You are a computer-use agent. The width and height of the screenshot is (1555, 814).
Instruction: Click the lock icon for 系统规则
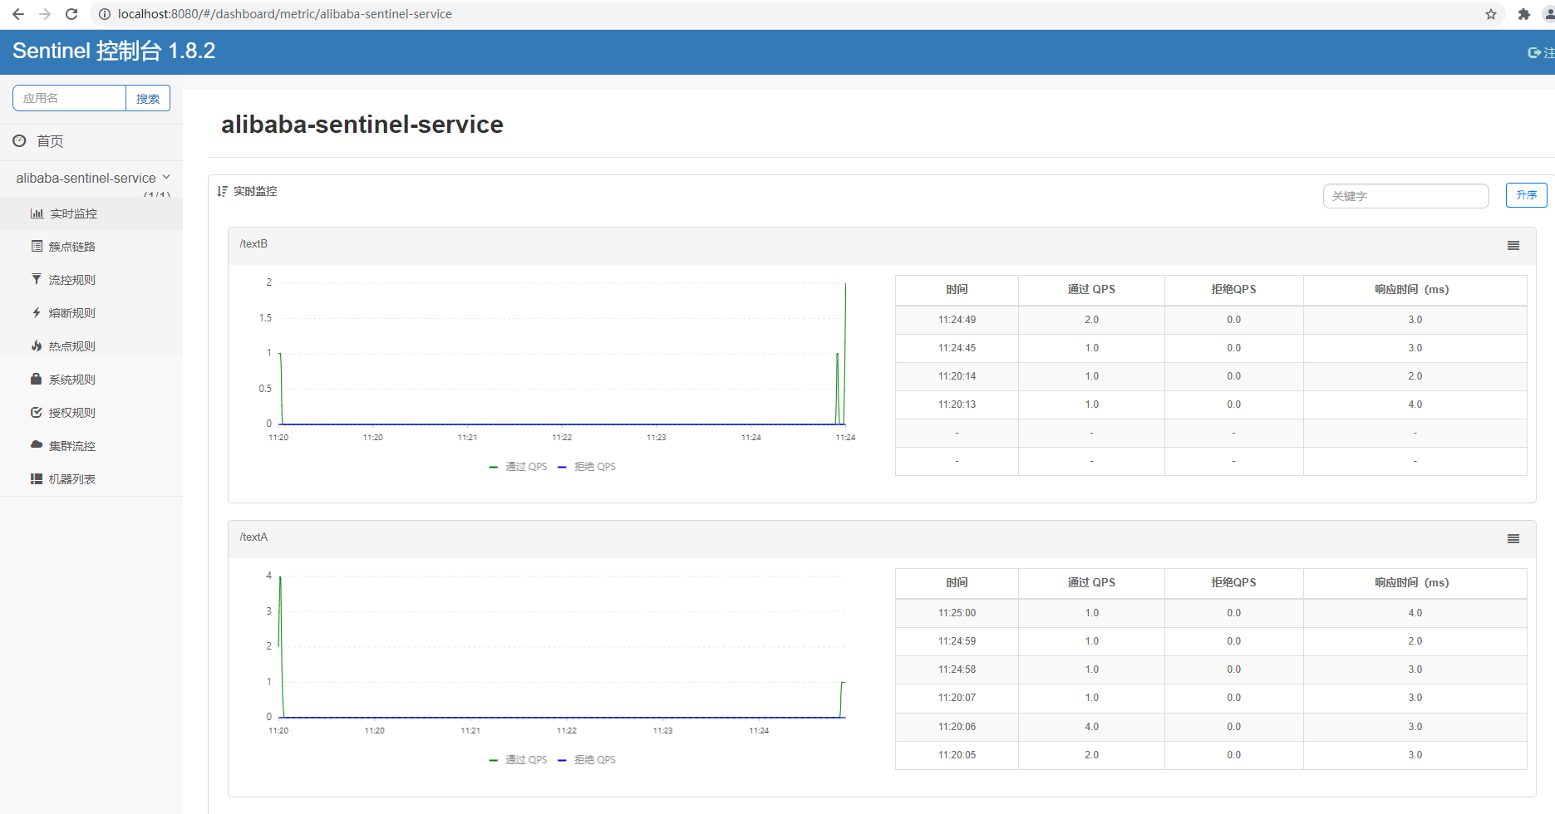[x=37, y=380]
